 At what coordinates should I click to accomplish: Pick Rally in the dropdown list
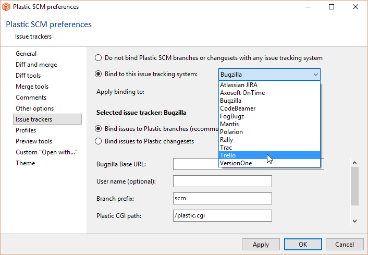pos(269,140)
